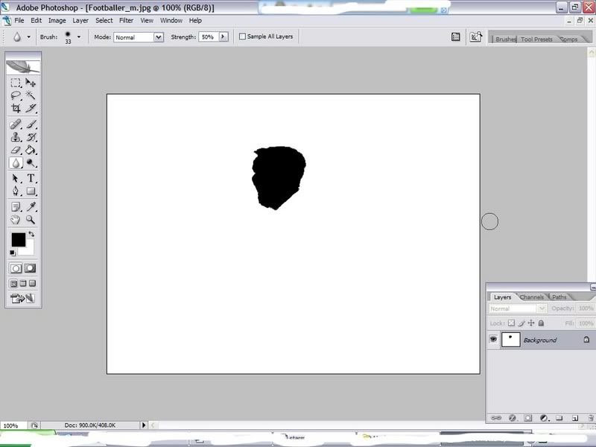Switch to Standard Screen Mode
This screenshot has width=596, height=447.
pos(13,284)
